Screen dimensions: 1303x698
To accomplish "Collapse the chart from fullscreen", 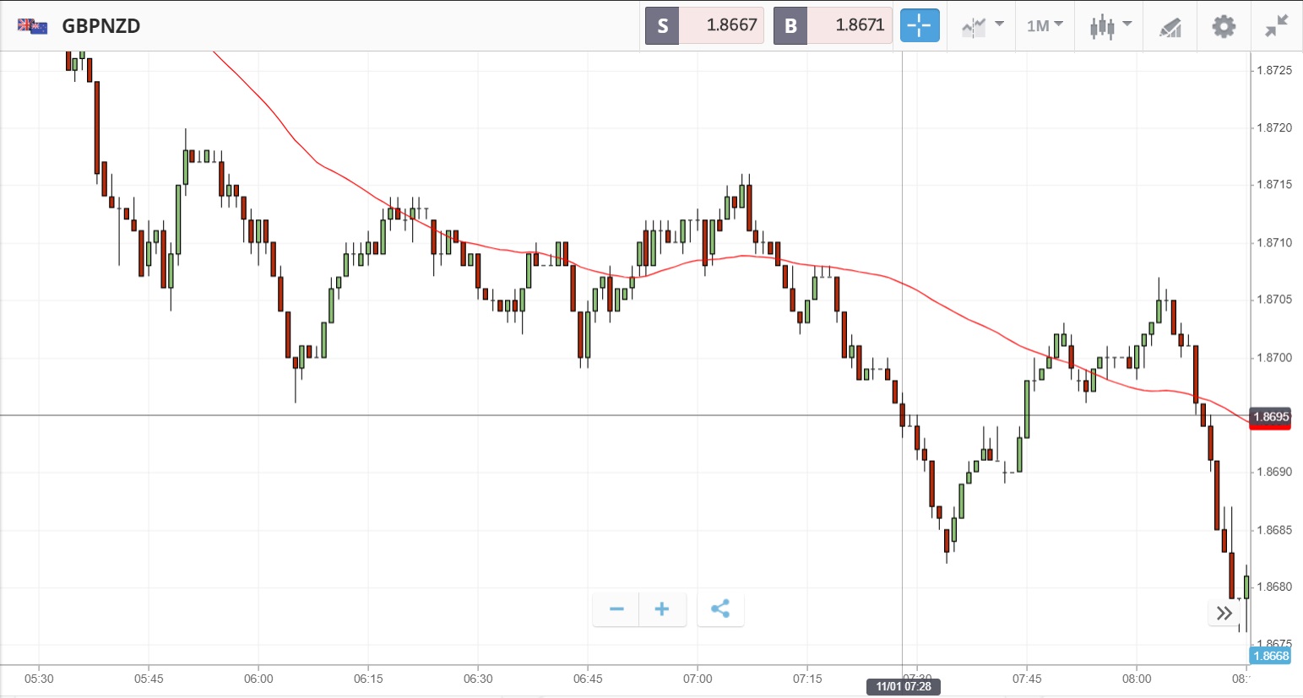I will pyautogui.click(x=1276, y=26).
